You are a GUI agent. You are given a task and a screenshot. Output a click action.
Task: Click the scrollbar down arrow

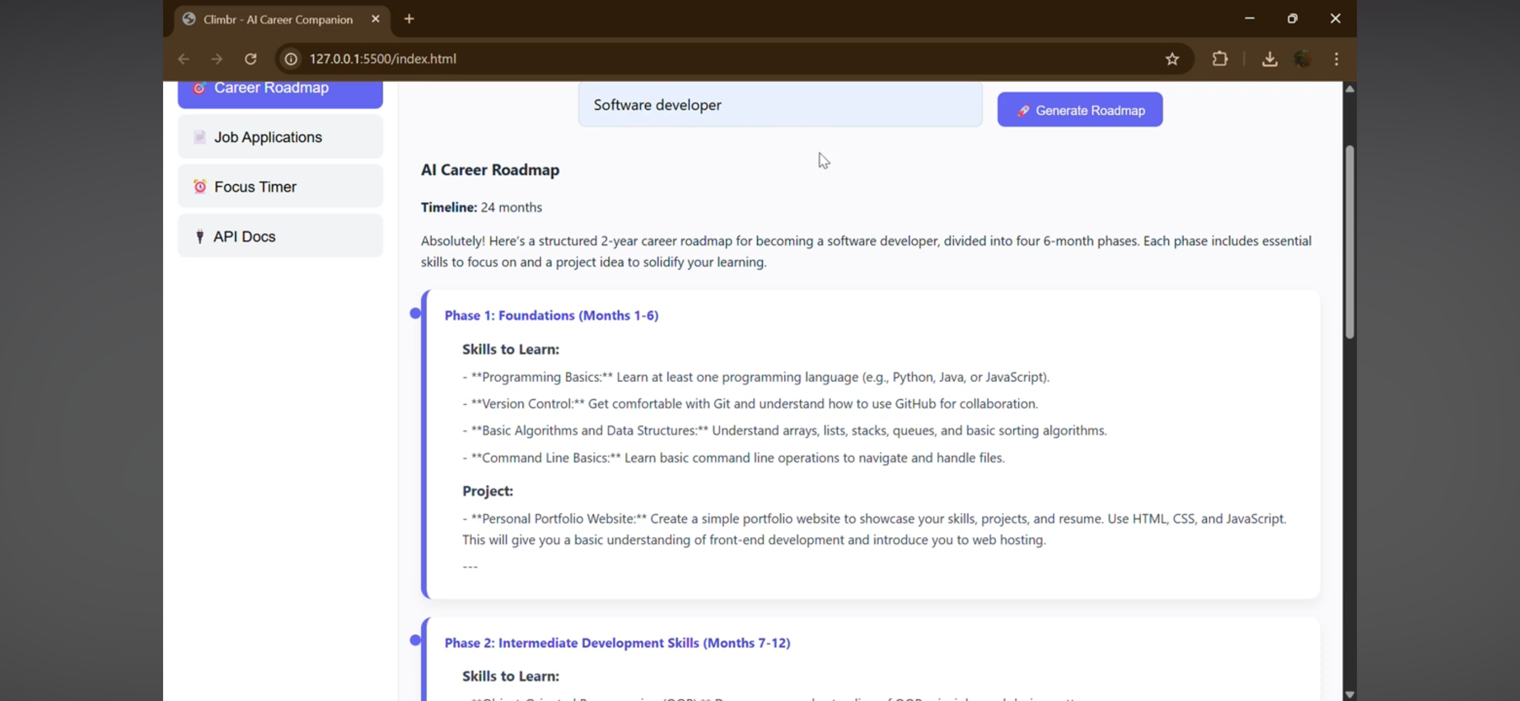(x=1349, y=694)
